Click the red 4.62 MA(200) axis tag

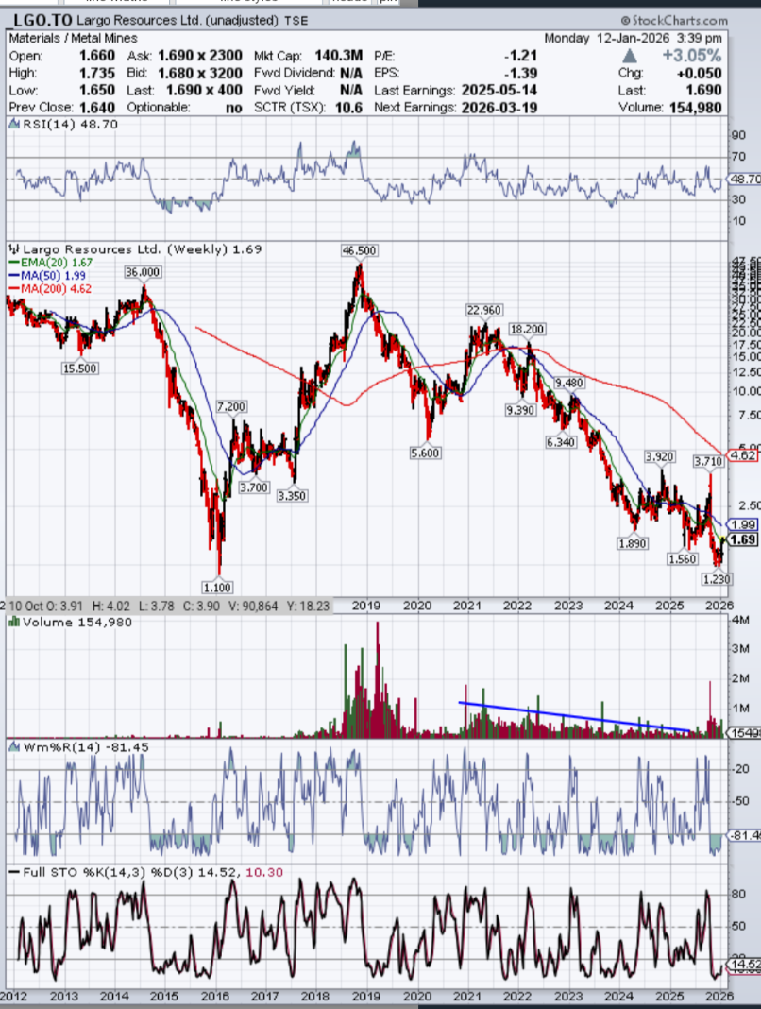[x=742, y=455]
